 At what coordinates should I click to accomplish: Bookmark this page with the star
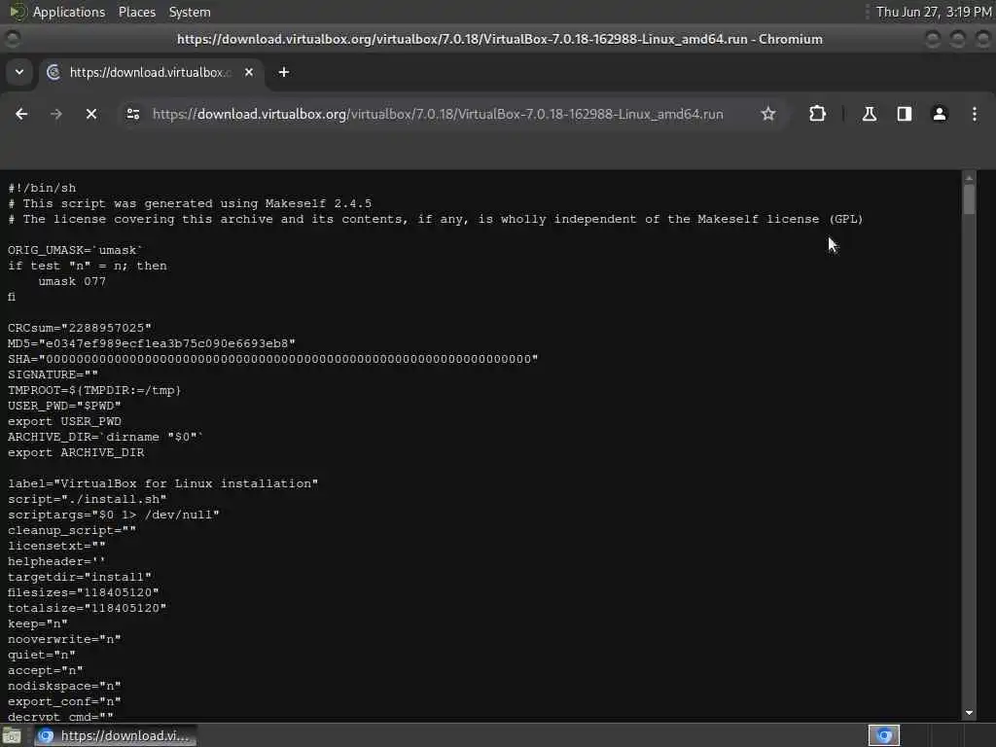pyautogui.click(x=768, y=115)
